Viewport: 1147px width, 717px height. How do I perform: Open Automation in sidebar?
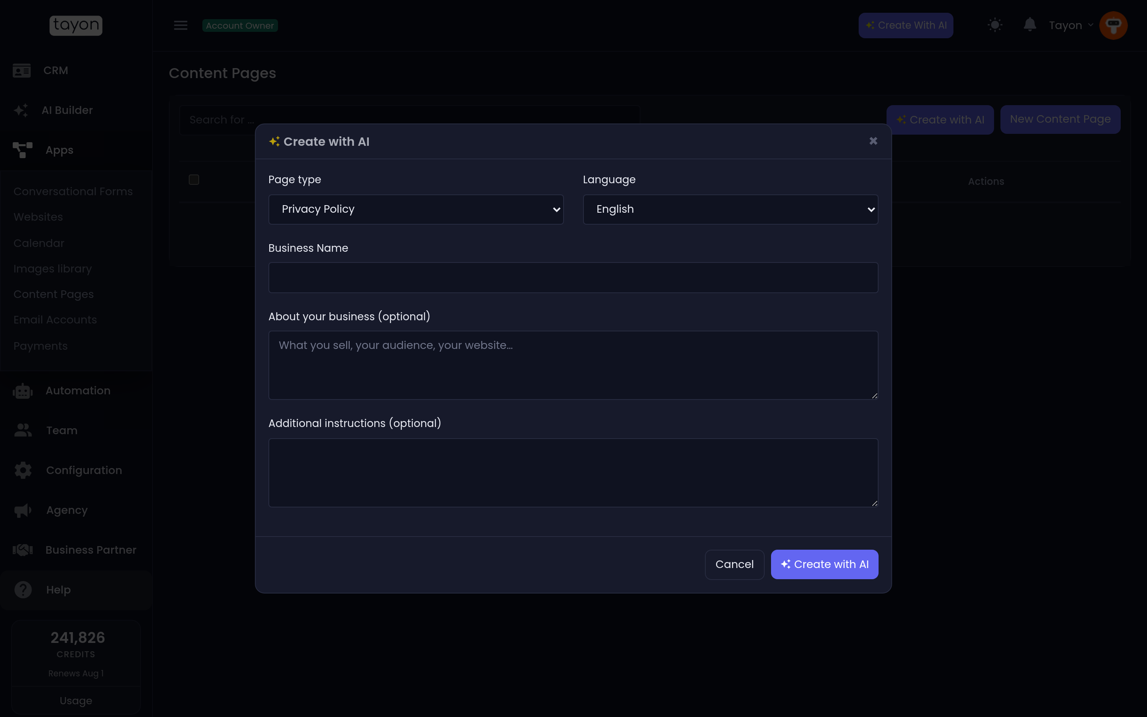tap(76, 391)
